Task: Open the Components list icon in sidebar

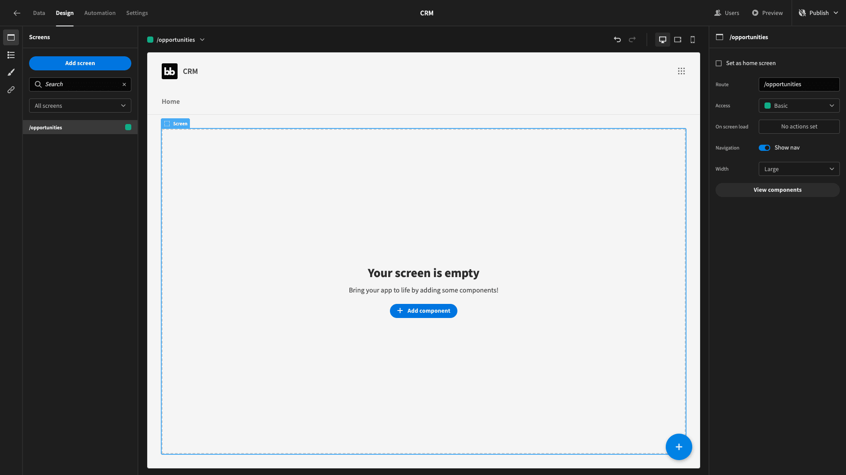Action: [x=11, y=55]
